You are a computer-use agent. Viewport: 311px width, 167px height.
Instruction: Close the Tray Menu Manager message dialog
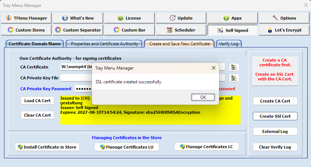pos(213,68)
